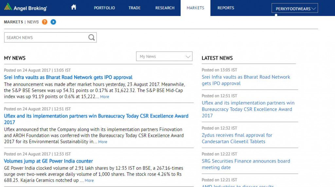This screenshot has height=187, width=335.
Task: Open Volumes jump at GE Power article
Action: (48, 161)
